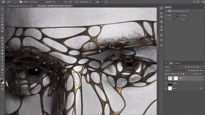This screenshot has height=115, width=205.
Task: Open brush flow slider arrow
Action: click(74, 2)
